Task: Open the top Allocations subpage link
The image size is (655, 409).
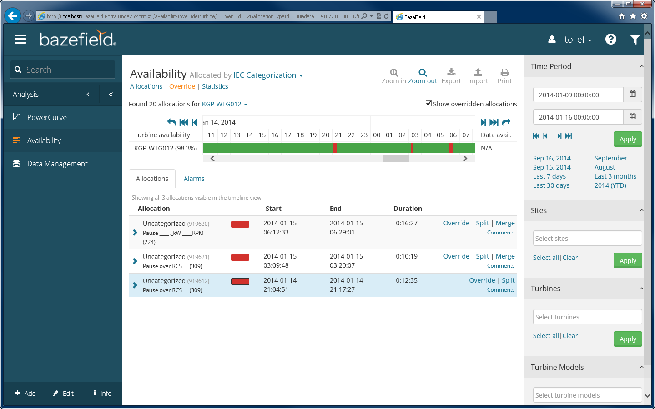Action: (146, 86)
